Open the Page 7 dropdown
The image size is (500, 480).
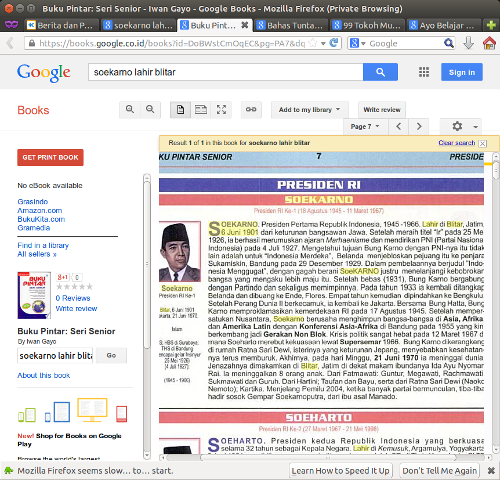coord(365,127)
